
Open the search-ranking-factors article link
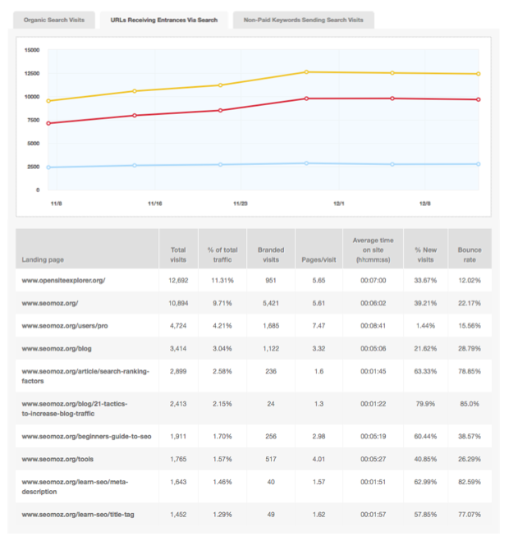[x=85, y=376]
